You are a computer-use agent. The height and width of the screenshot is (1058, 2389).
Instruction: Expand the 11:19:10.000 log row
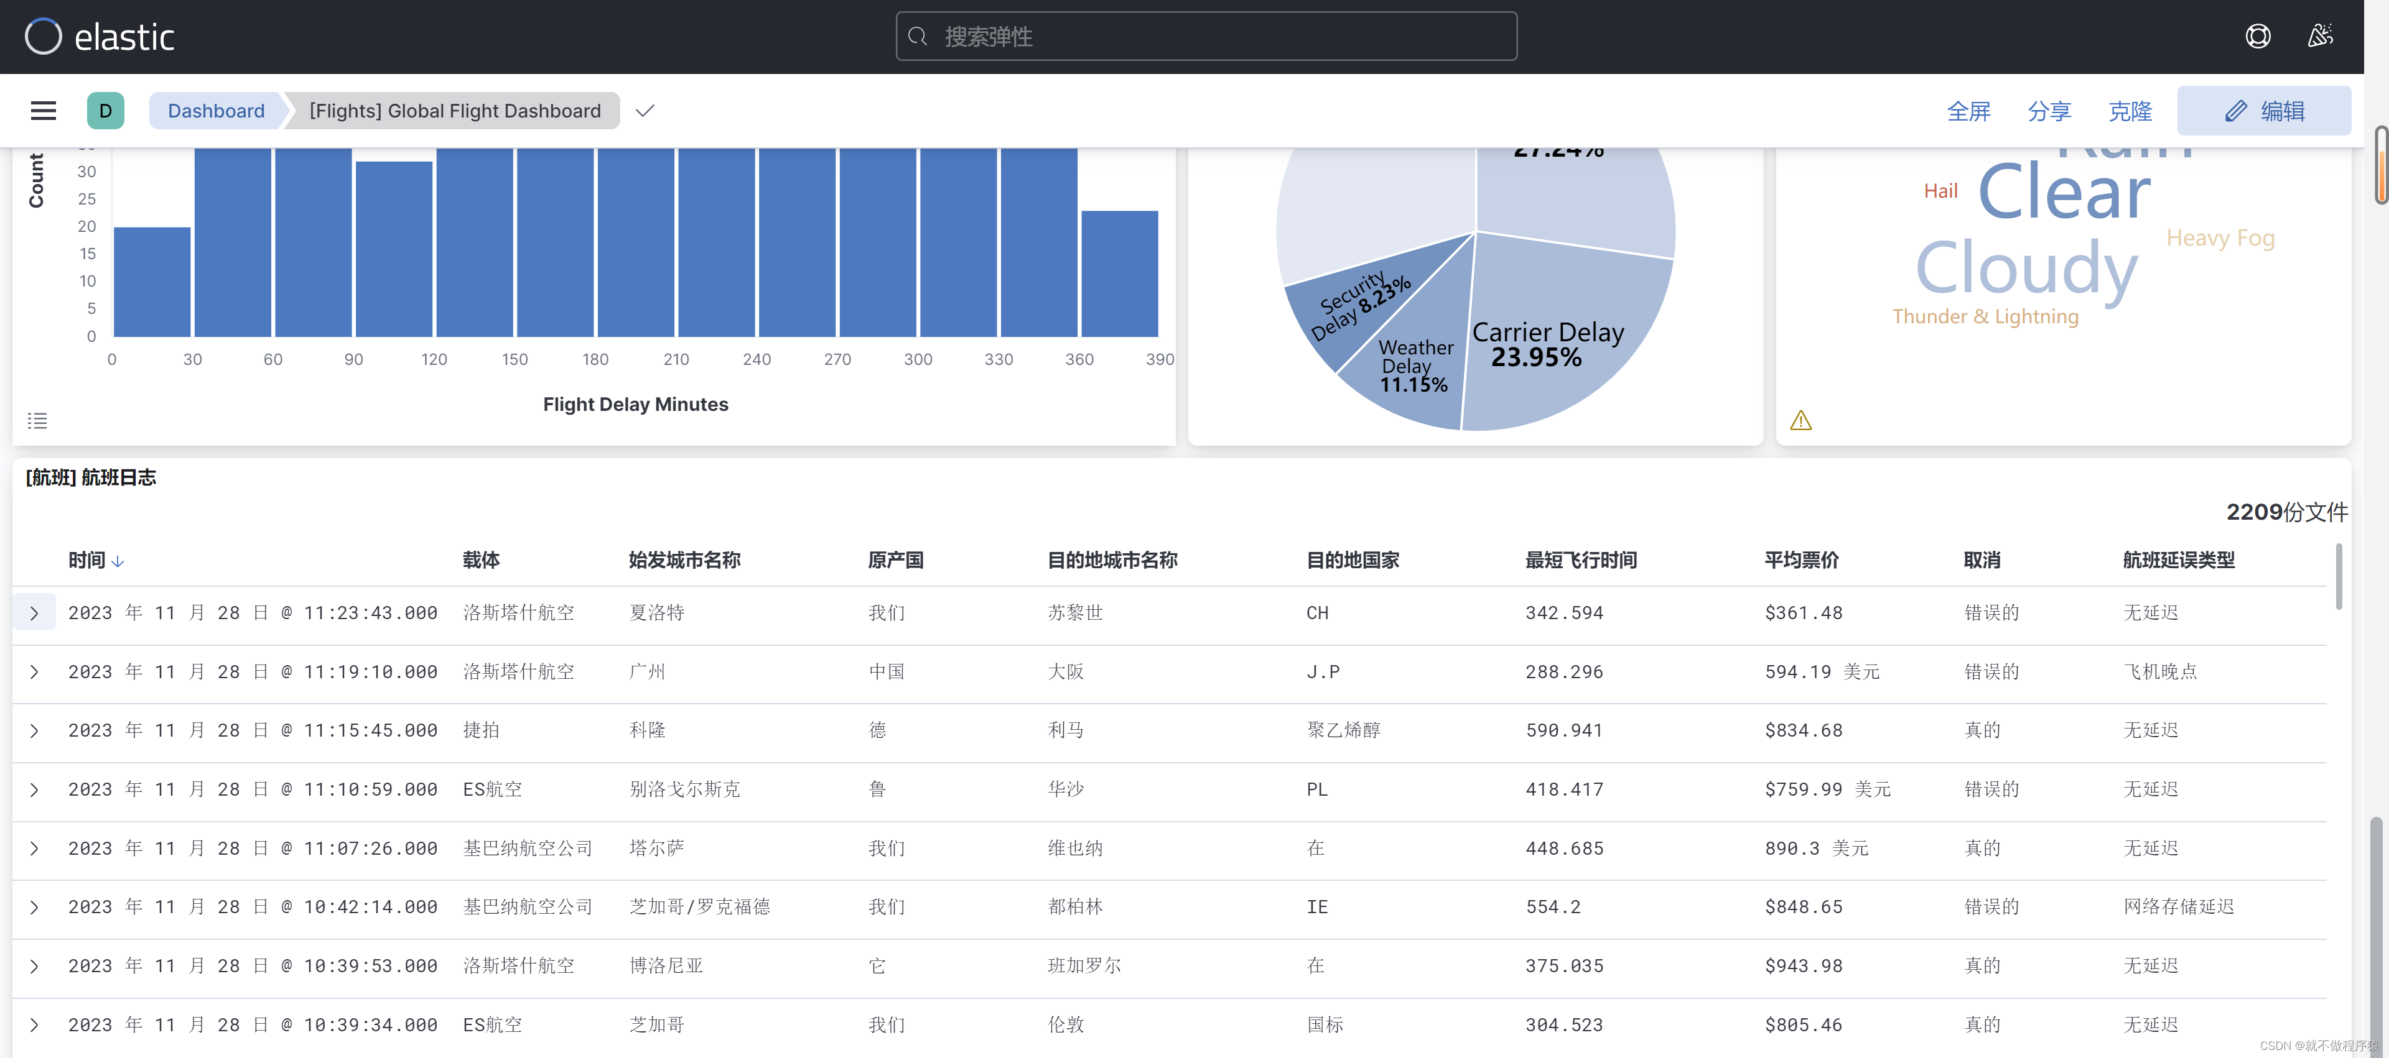tap(34, 673)
